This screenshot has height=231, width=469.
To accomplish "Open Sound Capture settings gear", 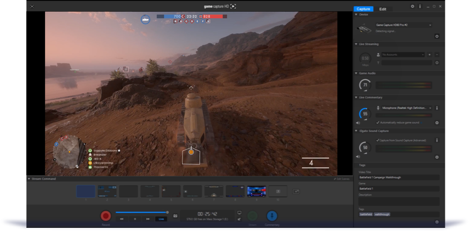I will (437, 157).
